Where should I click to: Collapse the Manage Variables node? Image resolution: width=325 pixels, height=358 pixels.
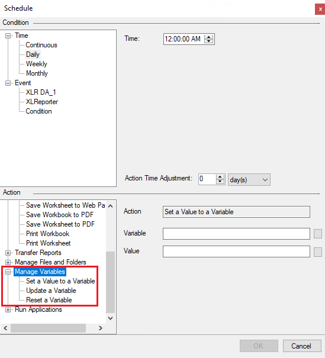pos(8,272)
